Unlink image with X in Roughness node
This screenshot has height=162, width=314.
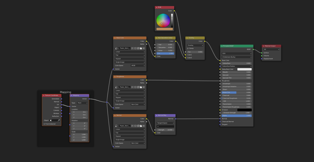tap(144, 87)
